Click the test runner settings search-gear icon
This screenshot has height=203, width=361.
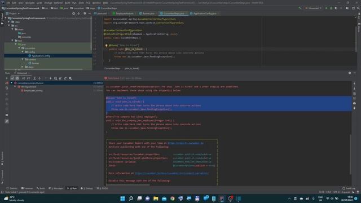coord(70,78)
